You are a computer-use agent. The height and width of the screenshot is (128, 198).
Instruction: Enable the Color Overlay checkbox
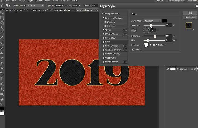click(103, 46)
